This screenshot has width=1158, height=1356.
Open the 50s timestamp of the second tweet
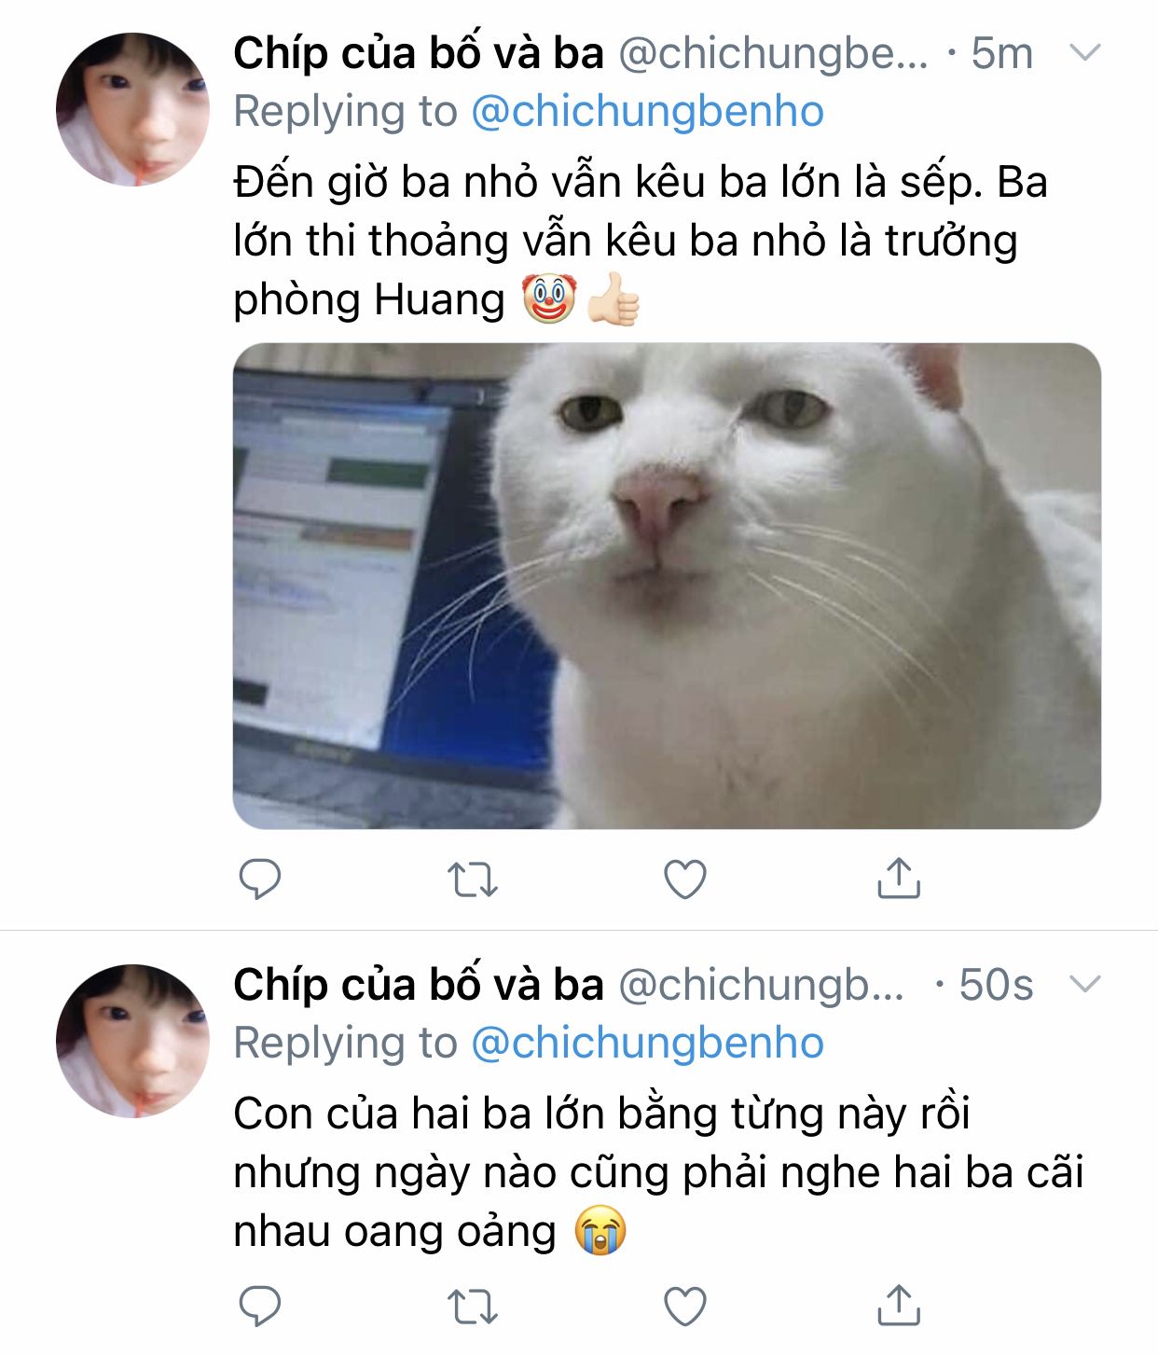[996, 985]
